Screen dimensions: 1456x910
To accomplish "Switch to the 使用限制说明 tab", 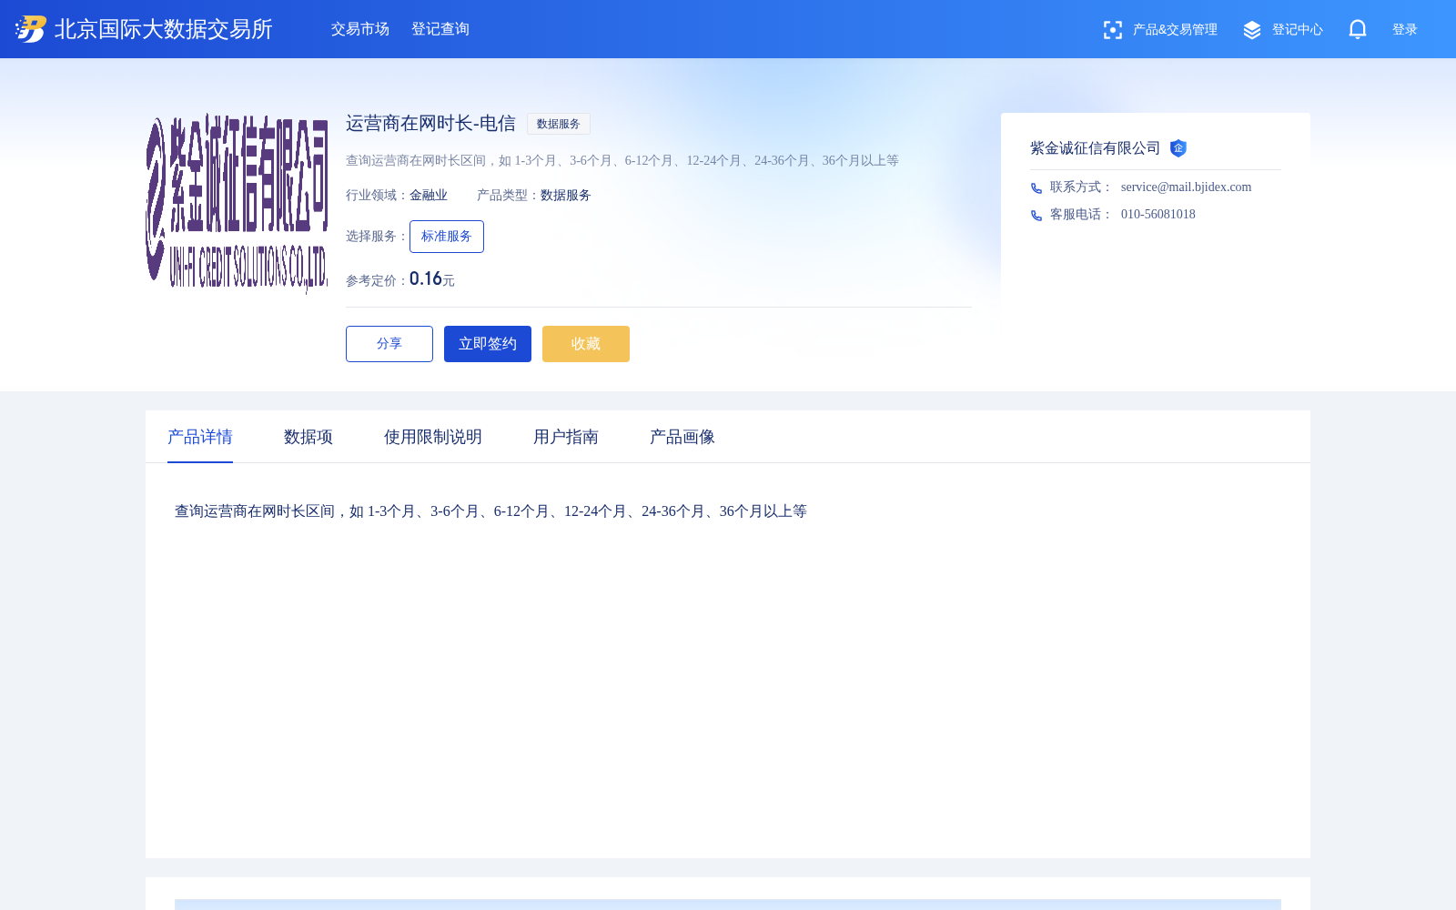I will coord(433,437).
